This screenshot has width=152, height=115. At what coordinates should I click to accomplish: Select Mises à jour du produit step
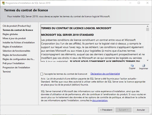point(14,38)
